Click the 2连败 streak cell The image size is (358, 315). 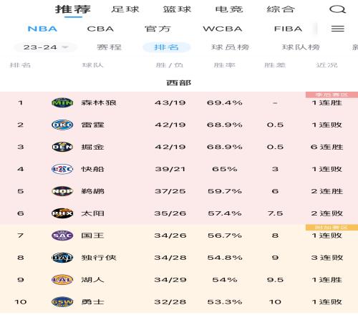point(327,213)
